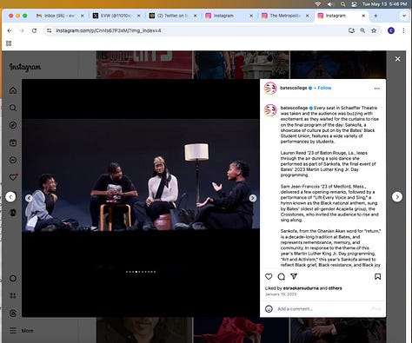The height and width of the screenshot is (343, 412).
Task: Open Chrome three-dot menu
Action: (403, 30)
